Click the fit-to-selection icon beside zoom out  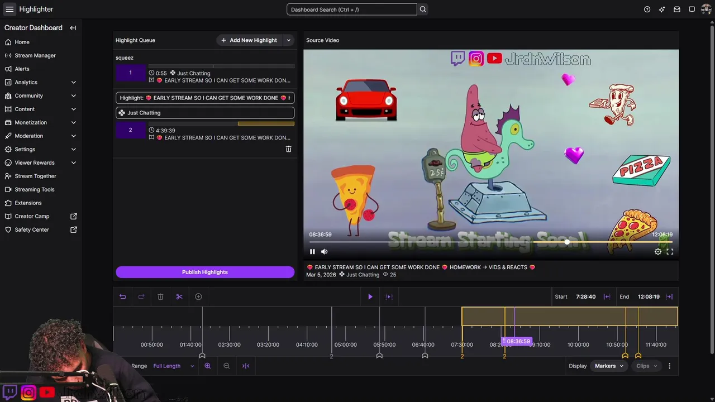(x=246, y=366)
